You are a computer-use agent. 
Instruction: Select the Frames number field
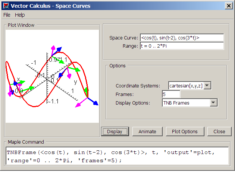(171, 94)
